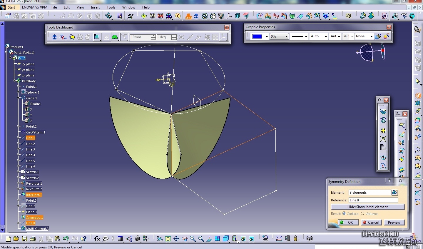The image size is (423, 249).
Task: Toggle the axis icon at Tools Dashboard end
Action: [x=223, y=37]
